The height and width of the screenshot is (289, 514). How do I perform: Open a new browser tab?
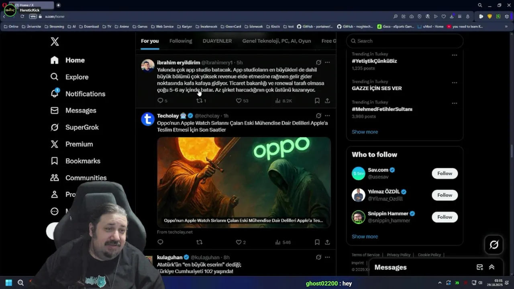coord(58,5)
